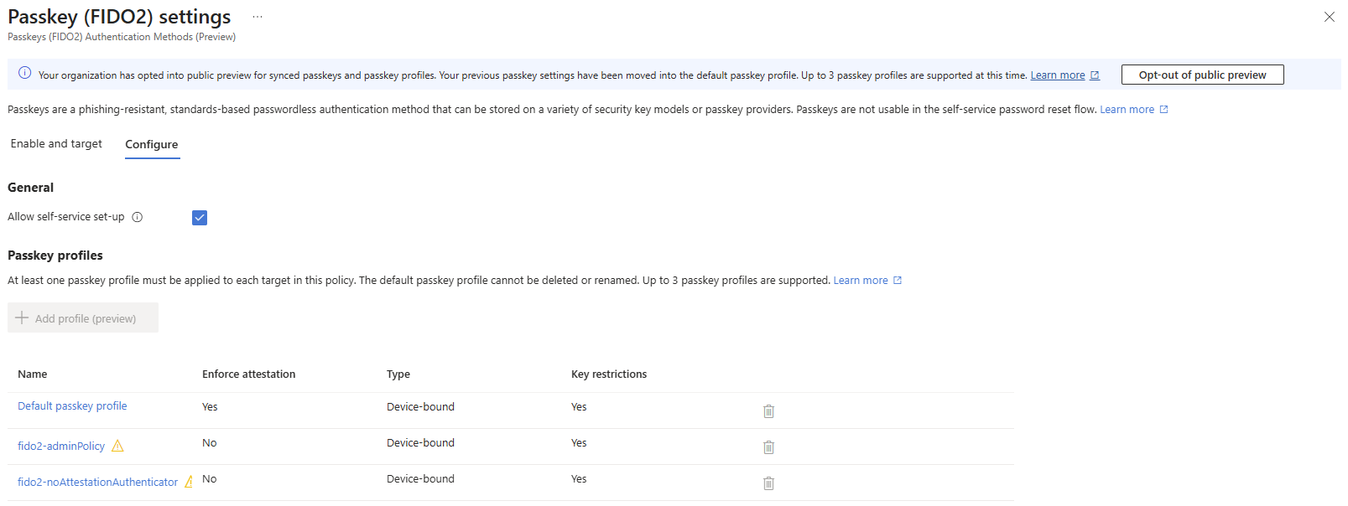Open the ellipsis menu next to page title

coord(258,17)
